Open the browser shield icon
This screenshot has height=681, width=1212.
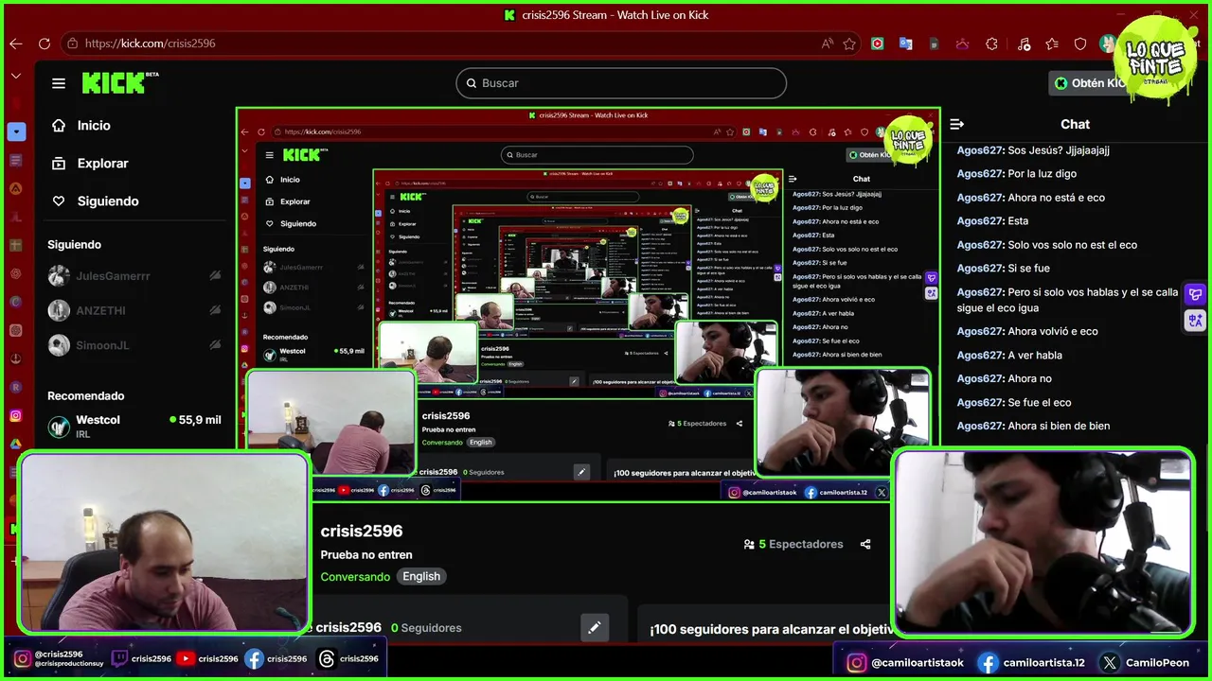[1080, 44]
